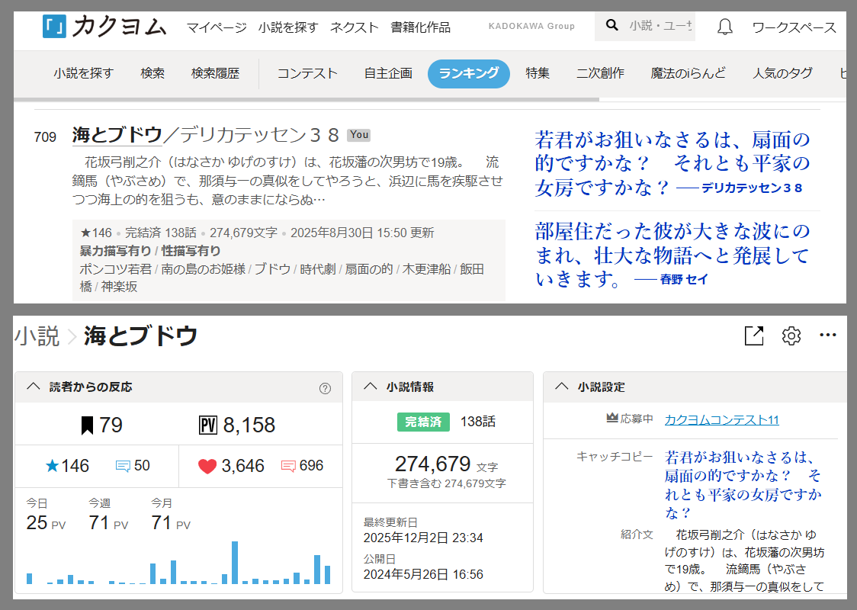Open the three-dot more options menu
Screen dimensions: 857x610
828,335
